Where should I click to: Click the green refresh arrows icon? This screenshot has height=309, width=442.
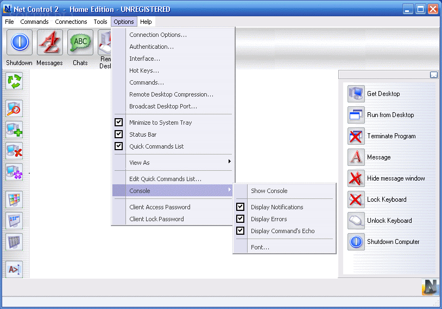click(x=14, y=81)
